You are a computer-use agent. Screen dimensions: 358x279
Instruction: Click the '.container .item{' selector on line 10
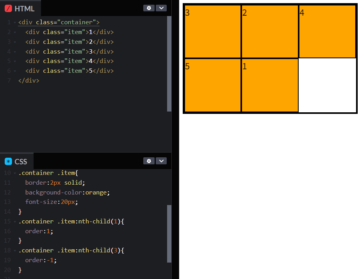(48, 173)
